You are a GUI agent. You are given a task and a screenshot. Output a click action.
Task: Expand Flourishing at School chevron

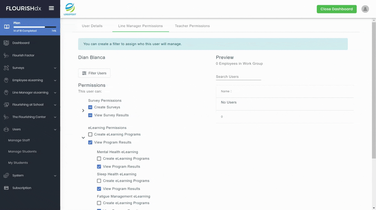coord(55,105)
